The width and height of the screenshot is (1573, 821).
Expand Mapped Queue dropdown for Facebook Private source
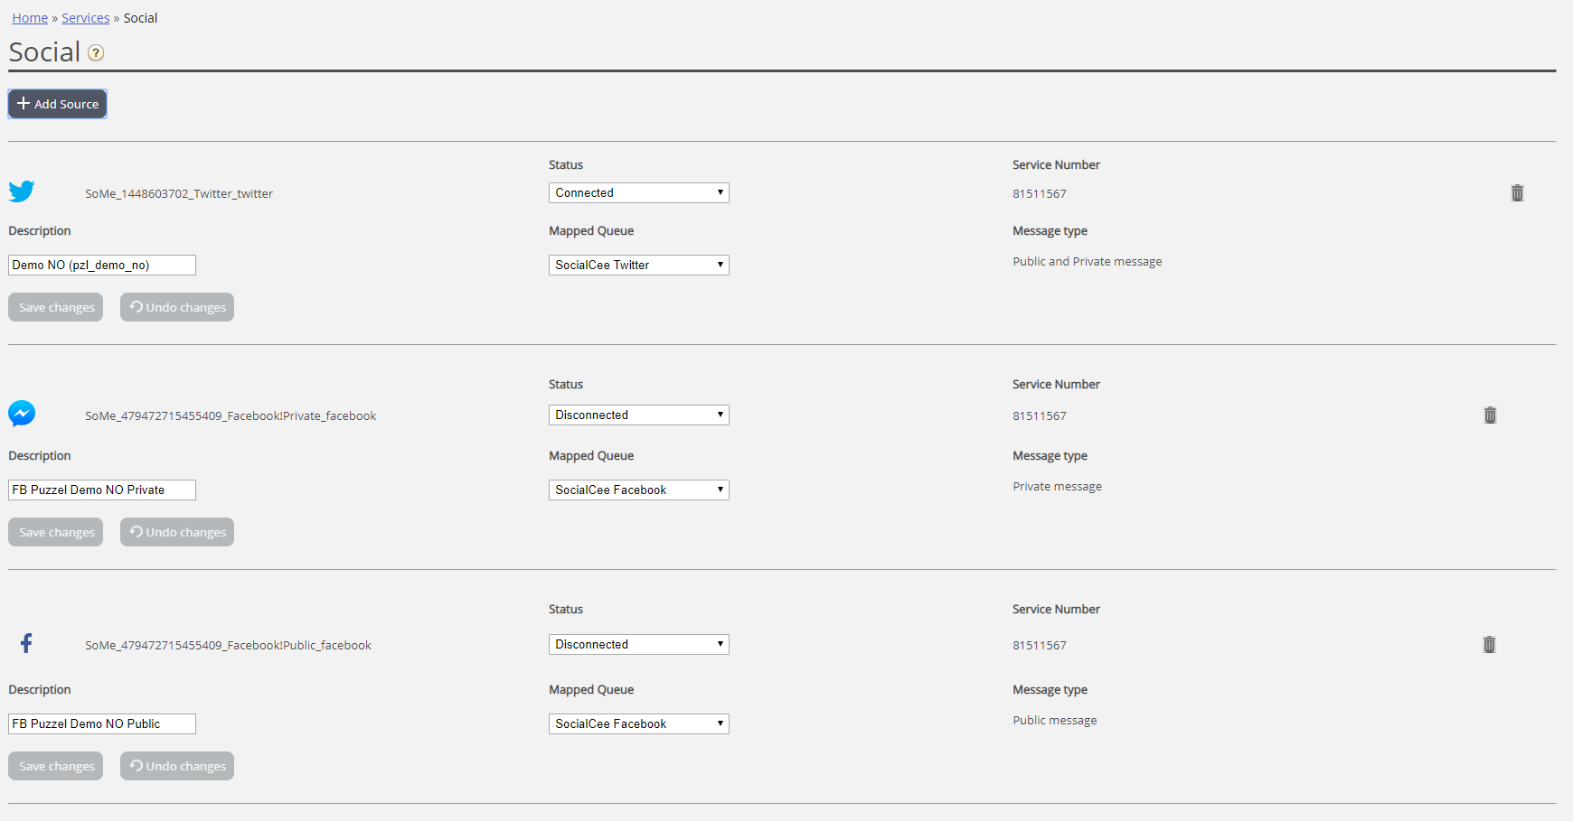pos(638,490)
